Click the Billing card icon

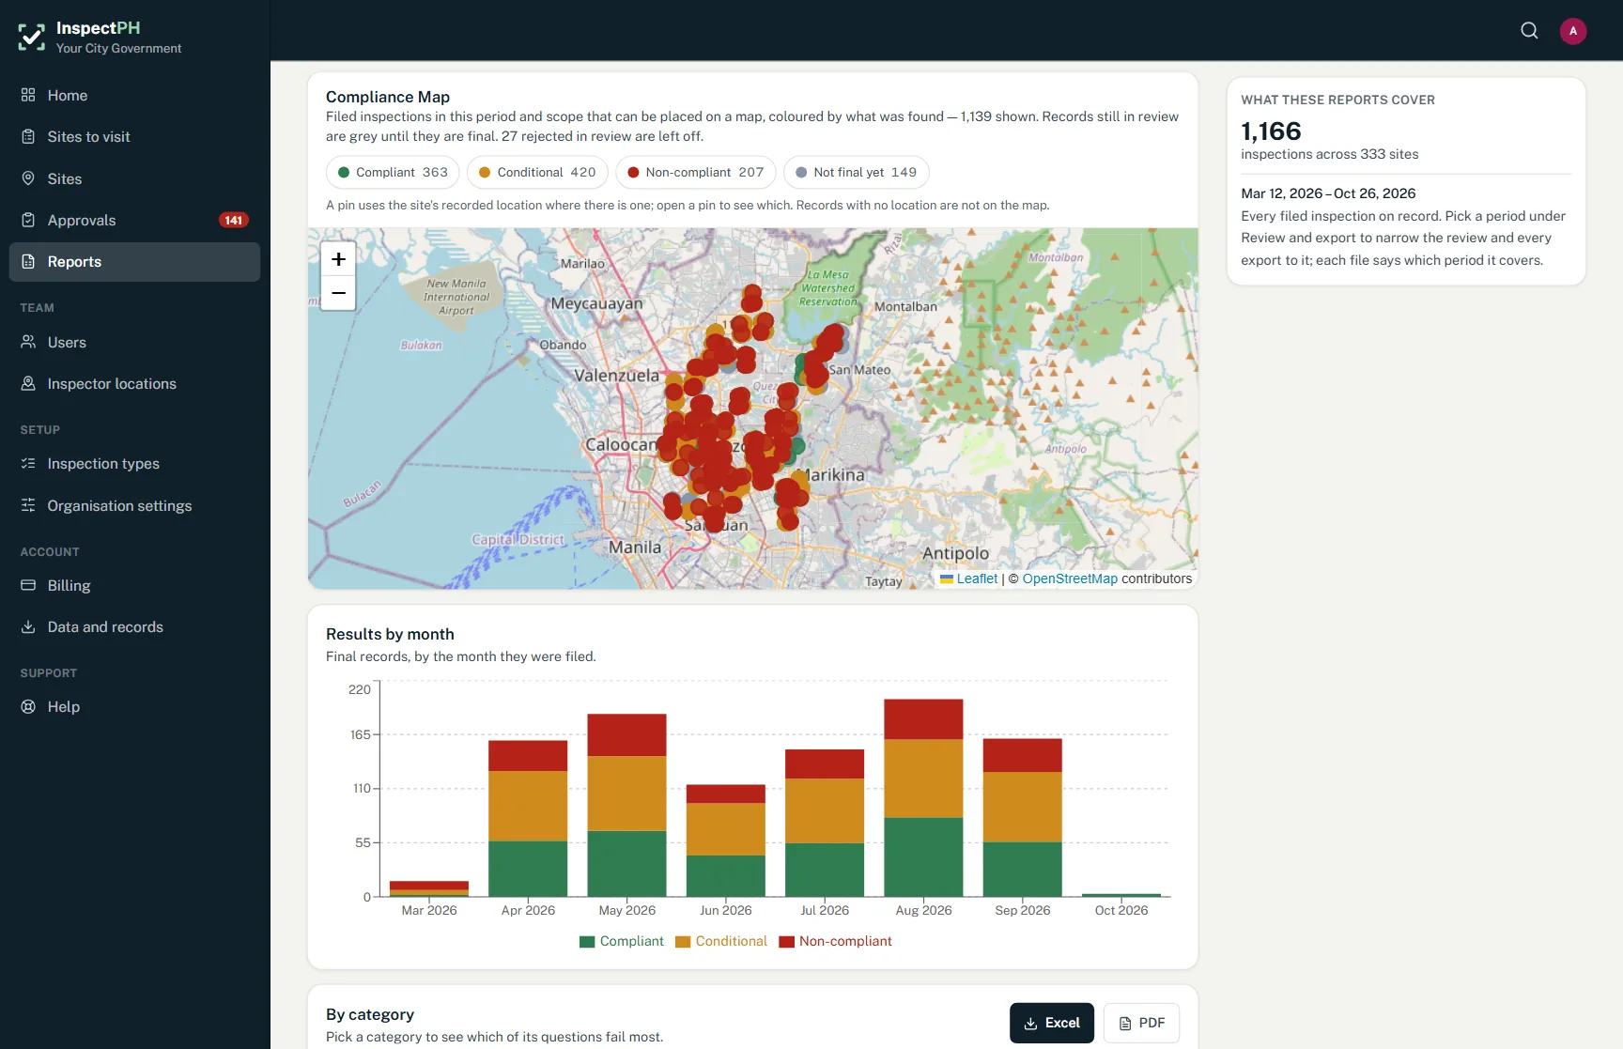coord(28,585)
